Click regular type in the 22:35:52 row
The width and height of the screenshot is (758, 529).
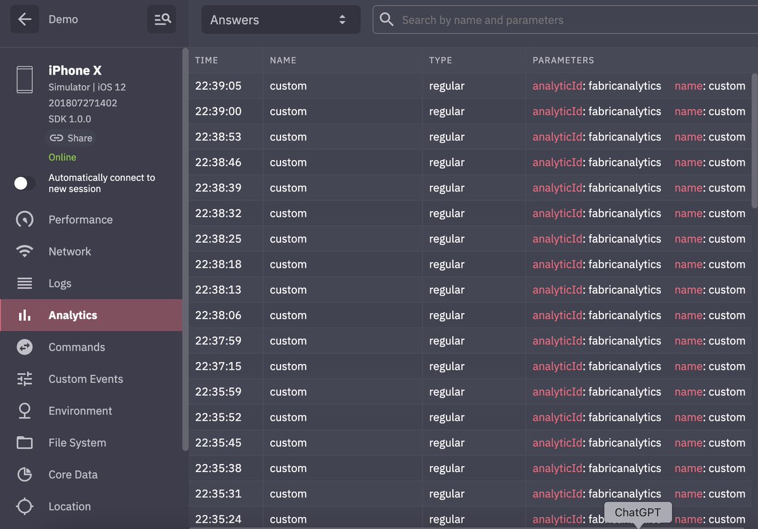pos(447,417)
